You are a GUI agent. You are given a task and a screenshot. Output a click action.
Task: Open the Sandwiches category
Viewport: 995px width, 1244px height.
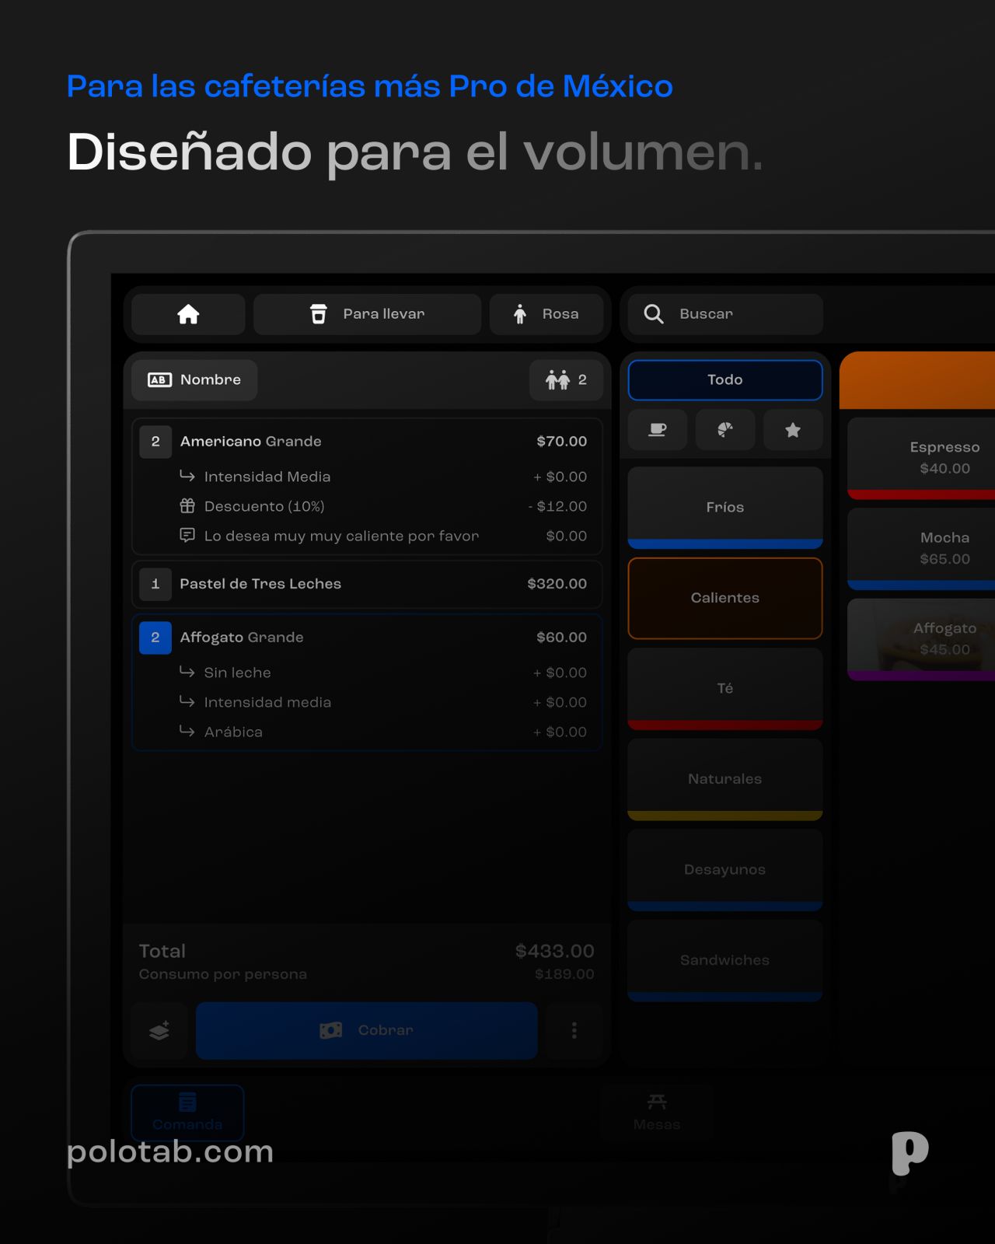[725, 960]
